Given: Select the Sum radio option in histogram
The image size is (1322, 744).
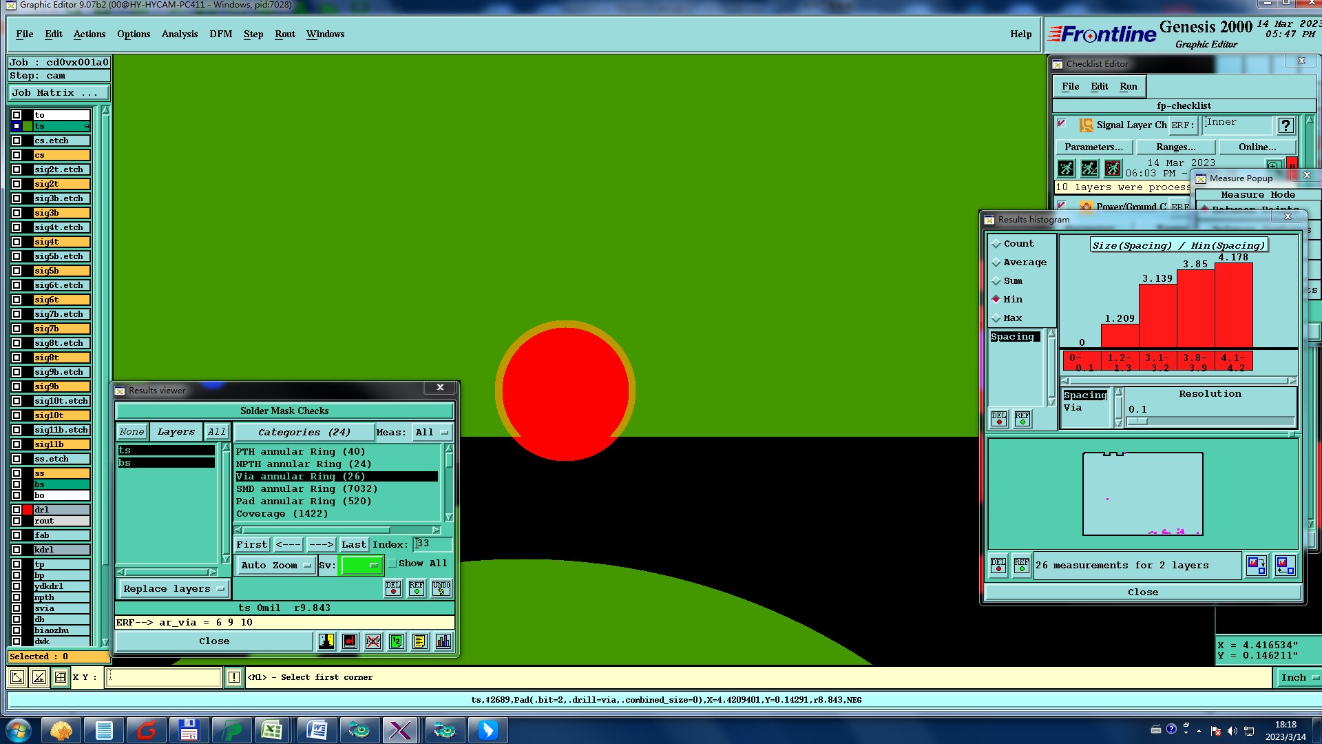Looking at the screenshot, I should [x=996, y=281].
